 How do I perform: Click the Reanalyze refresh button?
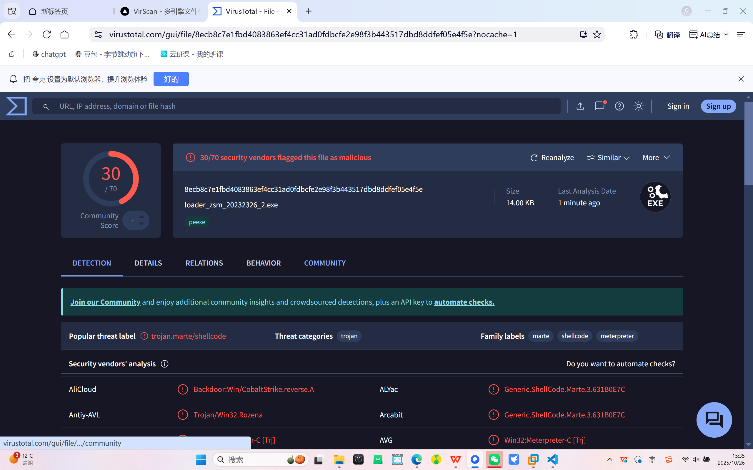552,158
